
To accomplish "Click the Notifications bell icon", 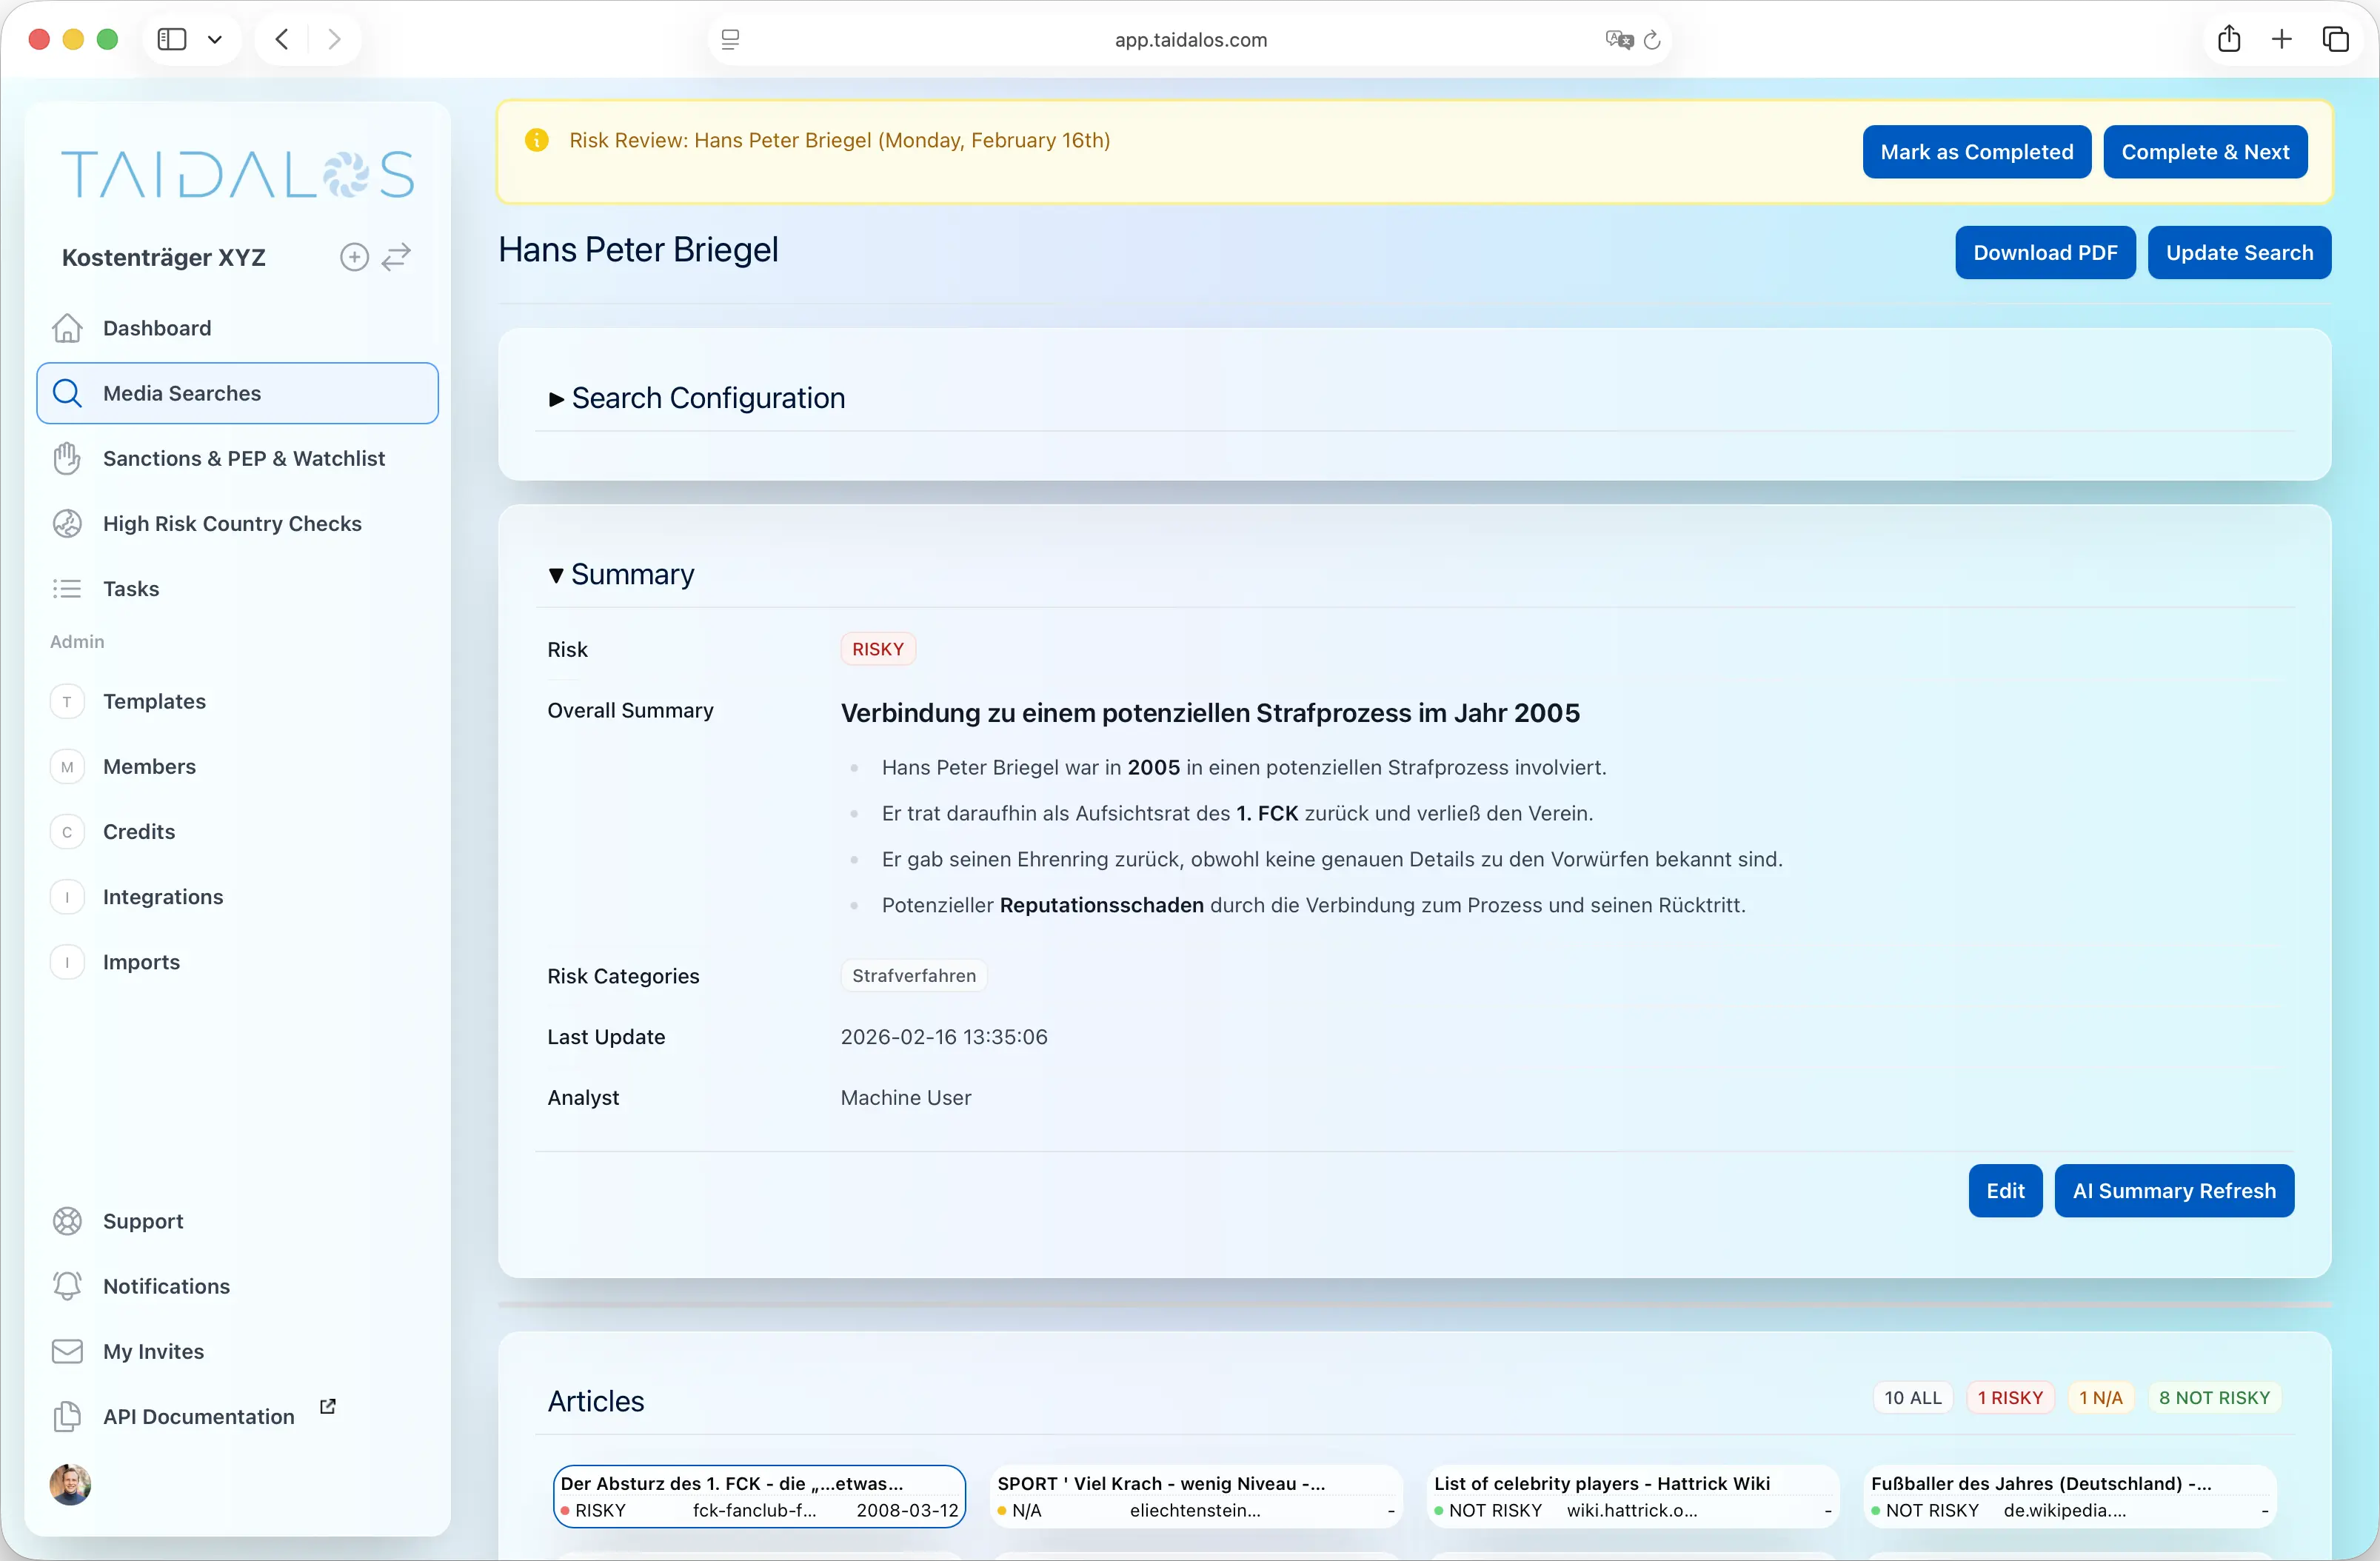I will coord(67,1286).
